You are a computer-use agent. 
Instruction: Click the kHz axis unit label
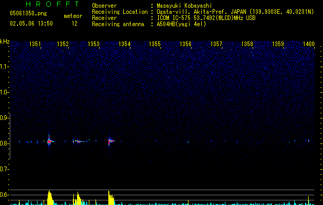(5, 42)
